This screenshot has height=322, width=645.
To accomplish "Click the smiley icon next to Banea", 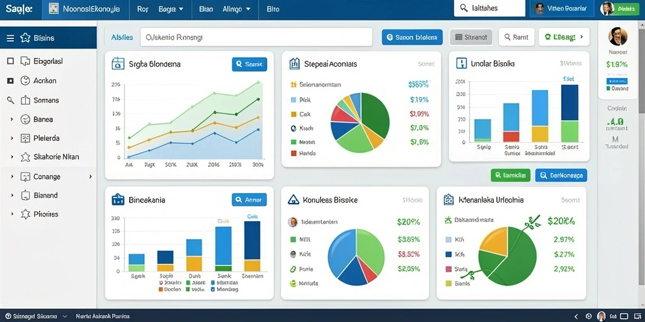I will (25, 119).
